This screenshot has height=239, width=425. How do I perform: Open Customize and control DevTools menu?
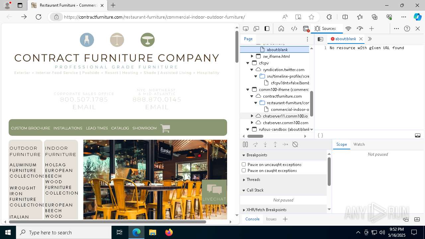(x=396, y=29)
